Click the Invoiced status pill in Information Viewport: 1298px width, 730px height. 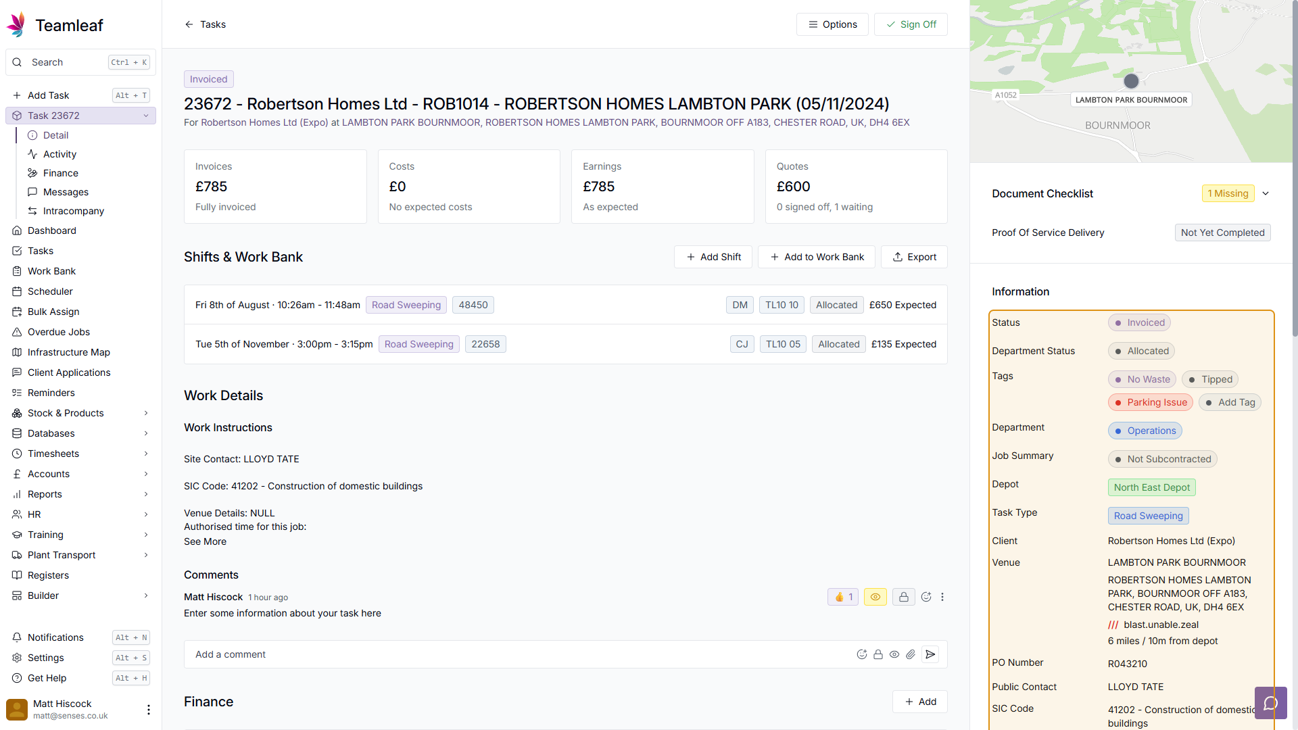1139,322
